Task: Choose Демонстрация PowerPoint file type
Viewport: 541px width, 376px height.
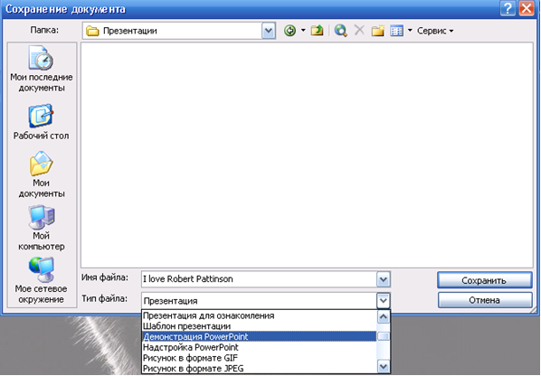Action: pyautogui.click(x=259, y=337)
